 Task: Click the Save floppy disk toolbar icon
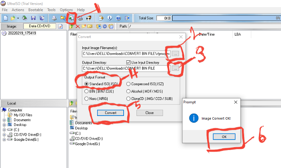pos(33,18)
